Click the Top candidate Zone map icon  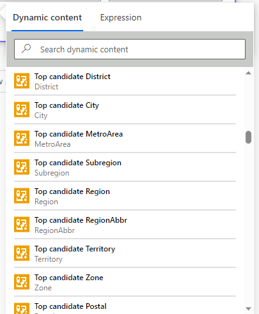[22, 282]
